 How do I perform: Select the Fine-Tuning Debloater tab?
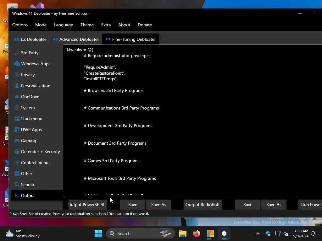click(x=130, y=39)
